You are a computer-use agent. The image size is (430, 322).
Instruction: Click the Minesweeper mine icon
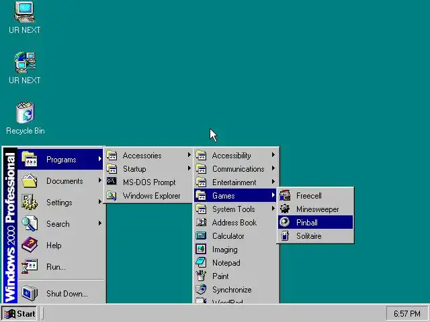click(x=285, y=209)
